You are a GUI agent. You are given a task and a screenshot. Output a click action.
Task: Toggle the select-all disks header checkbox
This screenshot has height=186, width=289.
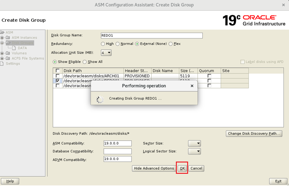point(58,71)
